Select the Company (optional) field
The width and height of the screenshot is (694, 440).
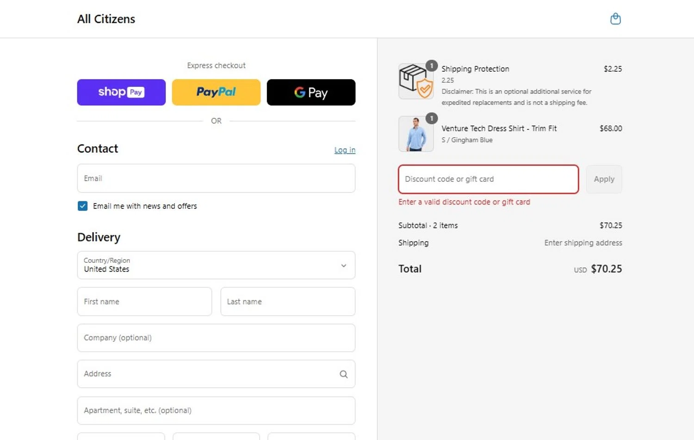coord(216,338)
